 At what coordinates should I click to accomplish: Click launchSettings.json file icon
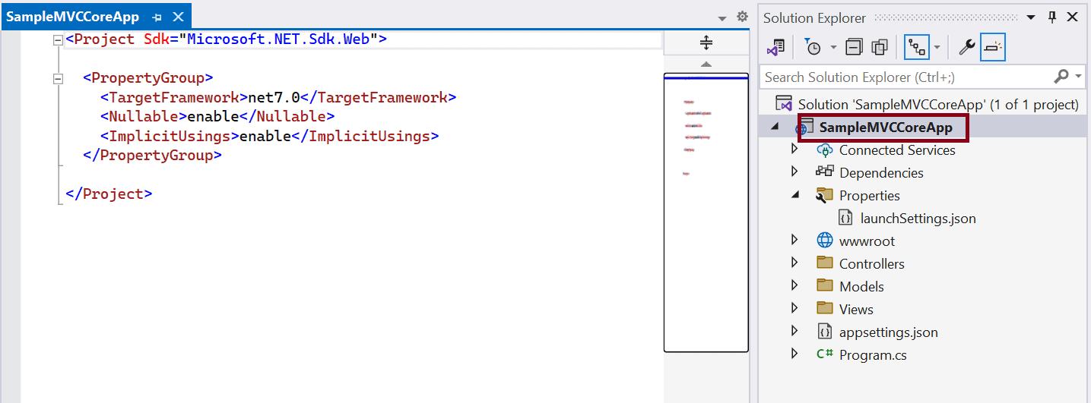pos(845,218)
